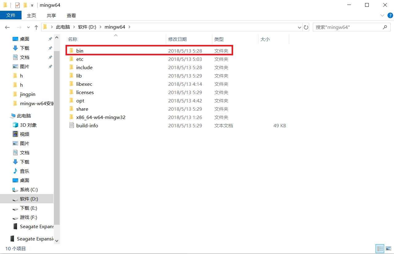
Task: Open address bar history dropdown
Action: point(300,27)
